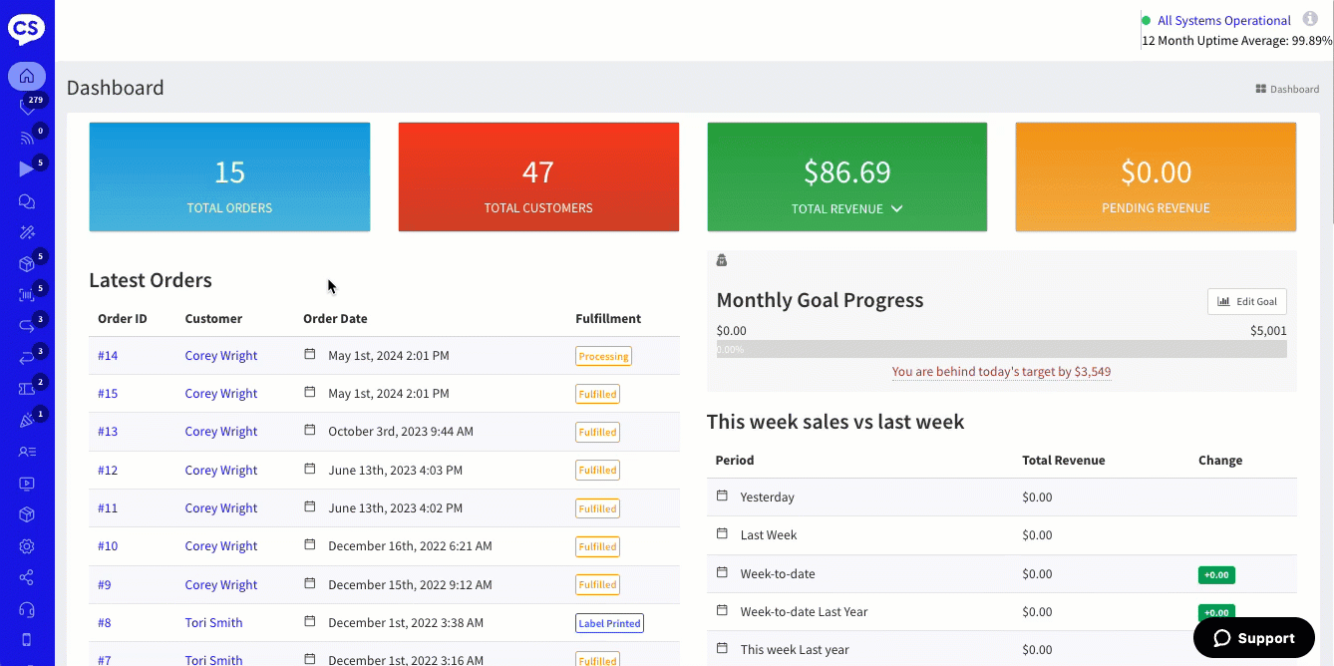The image size is (1334, 666).
Task: Open the Support chat button
Action: click(1253, 638)
